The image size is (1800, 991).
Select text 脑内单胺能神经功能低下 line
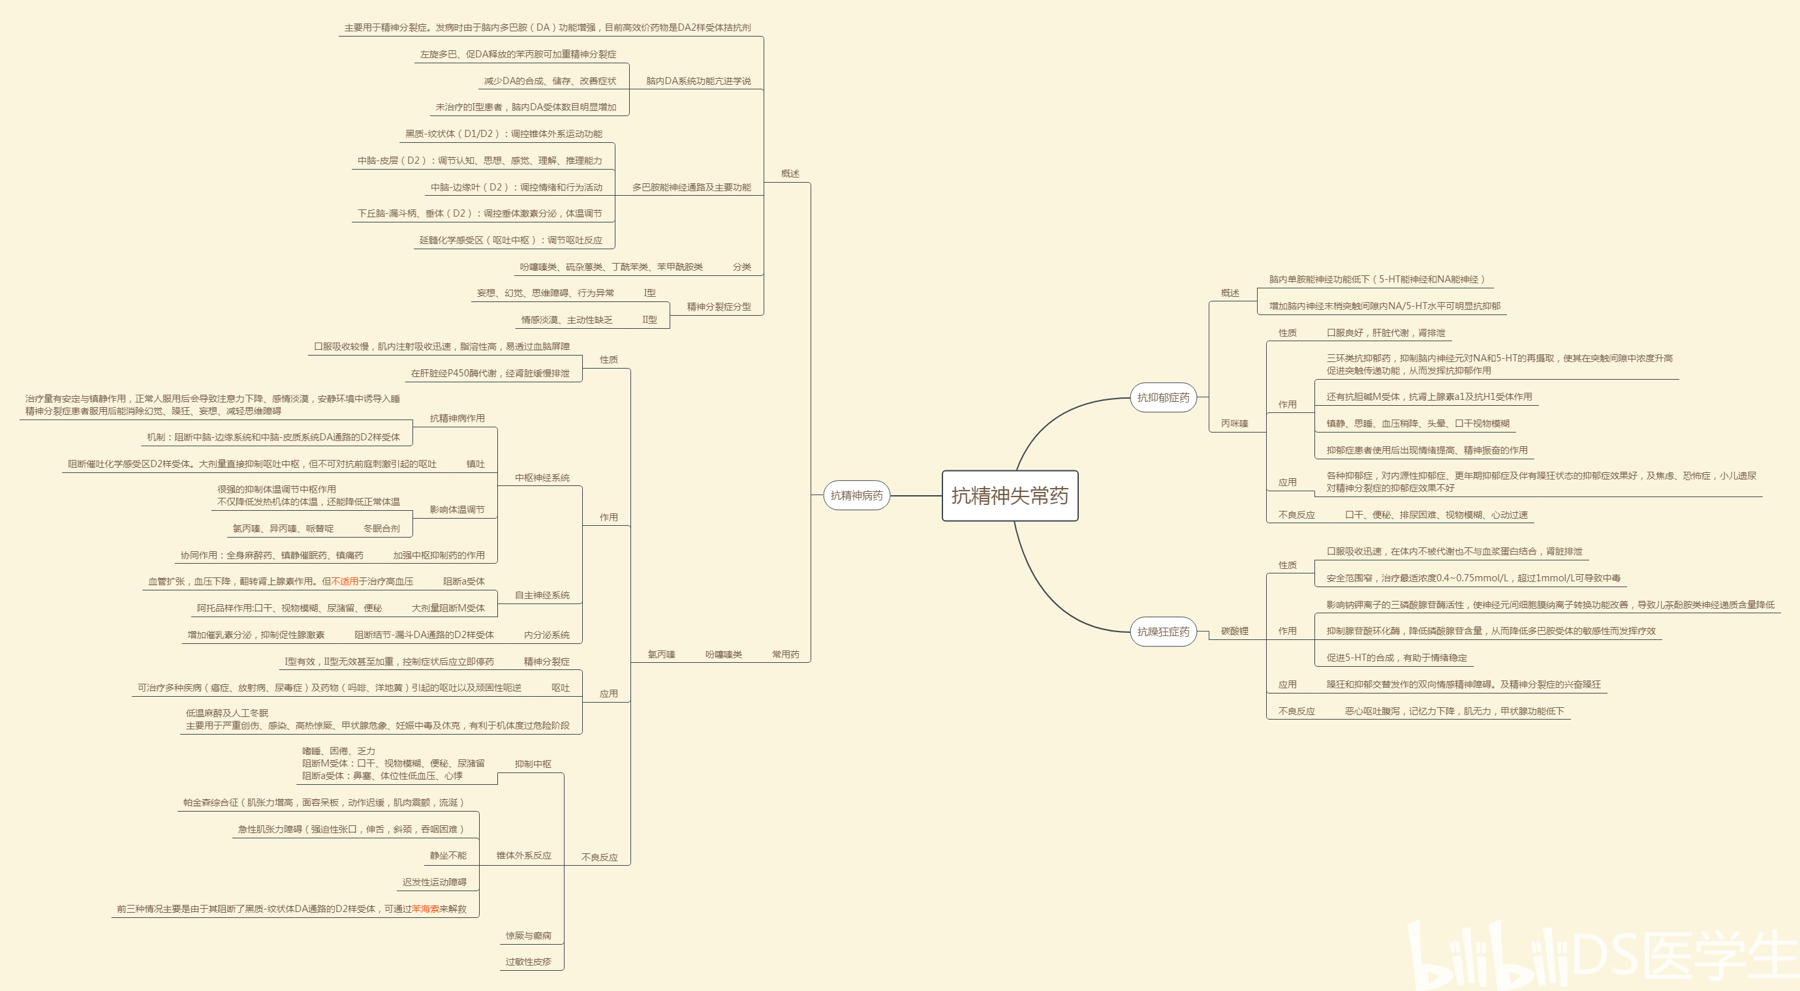pos(1377,279)
